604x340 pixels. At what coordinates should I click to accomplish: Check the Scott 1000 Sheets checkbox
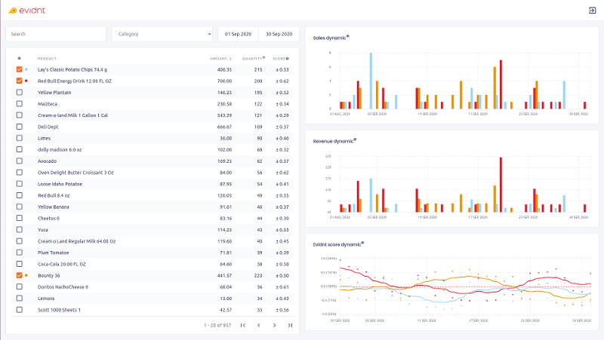click(20, 310)
